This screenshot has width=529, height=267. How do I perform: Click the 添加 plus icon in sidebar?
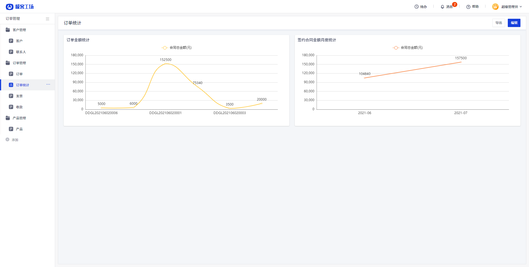pyautogui.click(x=7, y=140)
